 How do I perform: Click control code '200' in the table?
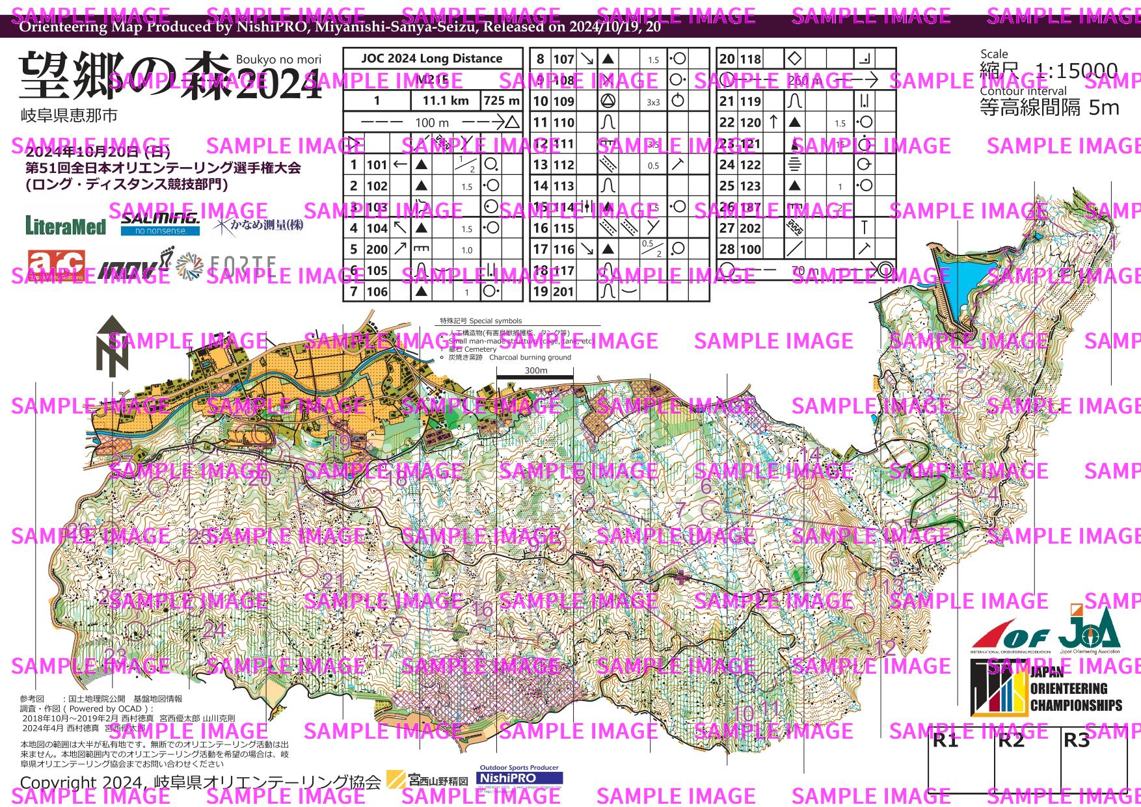pos(377,249)
